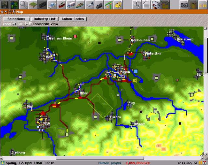This screenshot has width=208, height=165.
Task: Click the coordinates '(277,92,-6)'
Action: click(188, 163)
